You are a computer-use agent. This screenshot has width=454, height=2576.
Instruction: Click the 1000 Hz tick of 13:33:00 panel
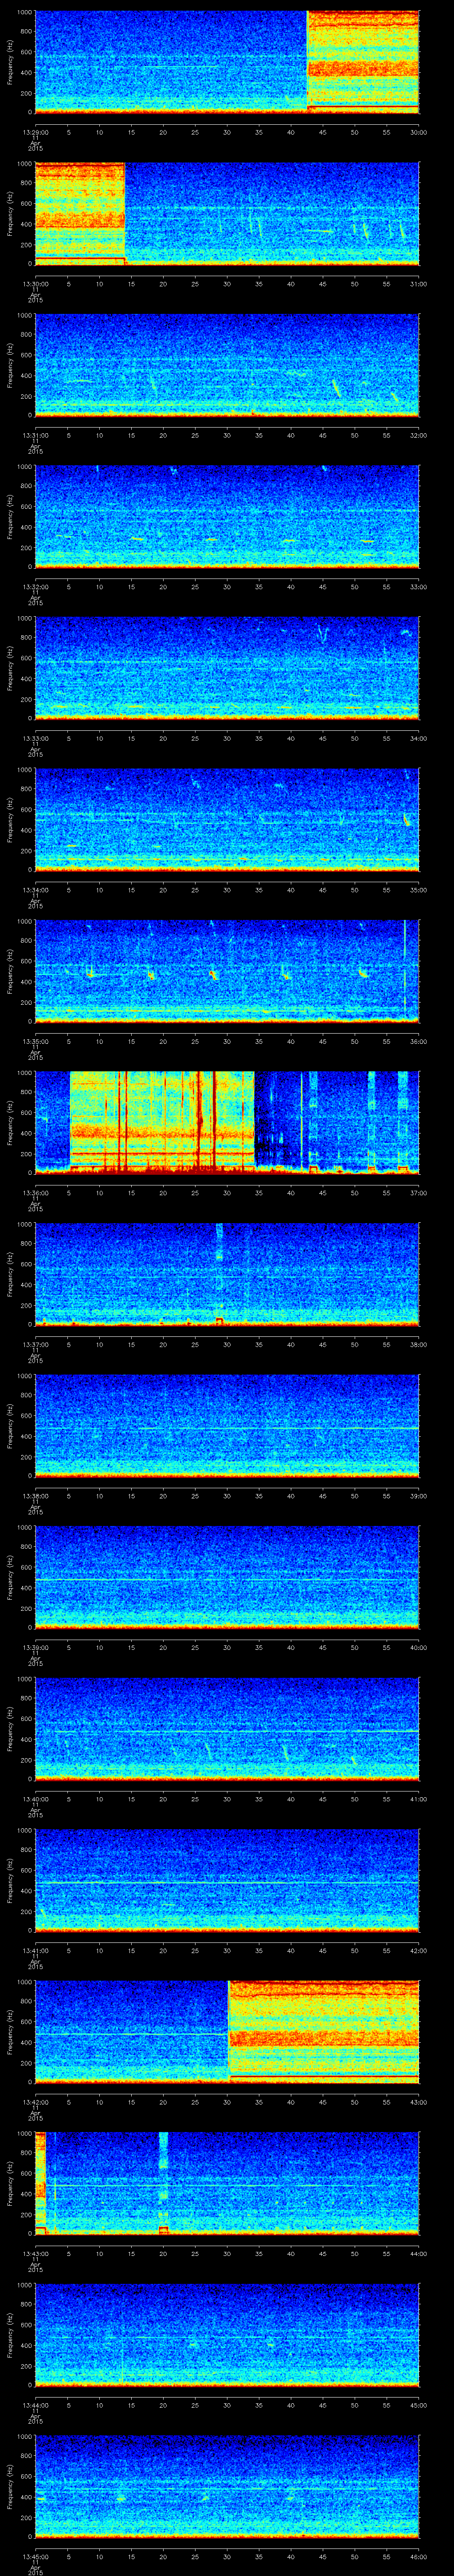point(24,618)
